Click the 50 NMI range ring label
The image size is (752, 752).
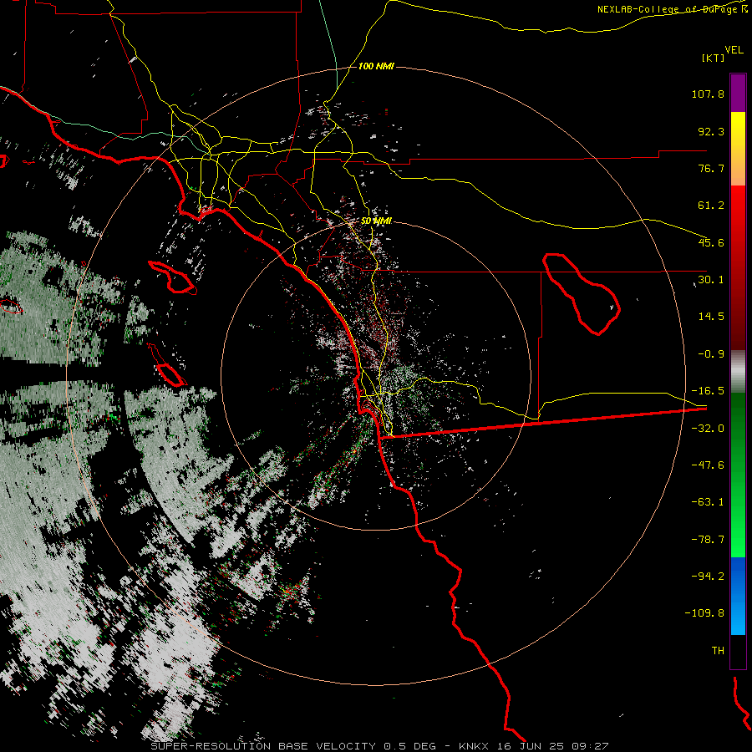pyautogui.click(x=376, y=221)
